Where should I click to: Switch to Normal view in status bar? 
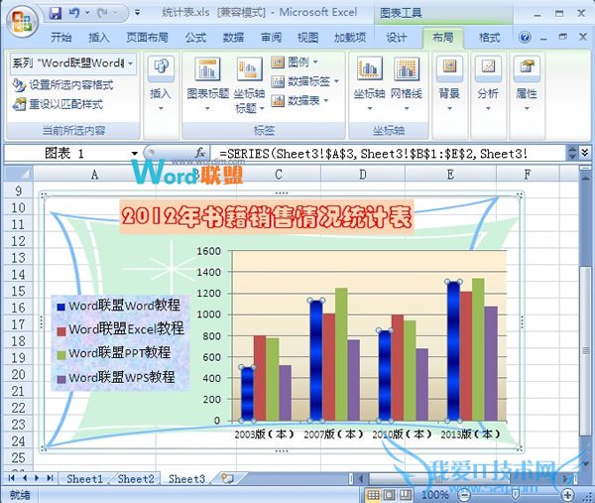point(373,495)
